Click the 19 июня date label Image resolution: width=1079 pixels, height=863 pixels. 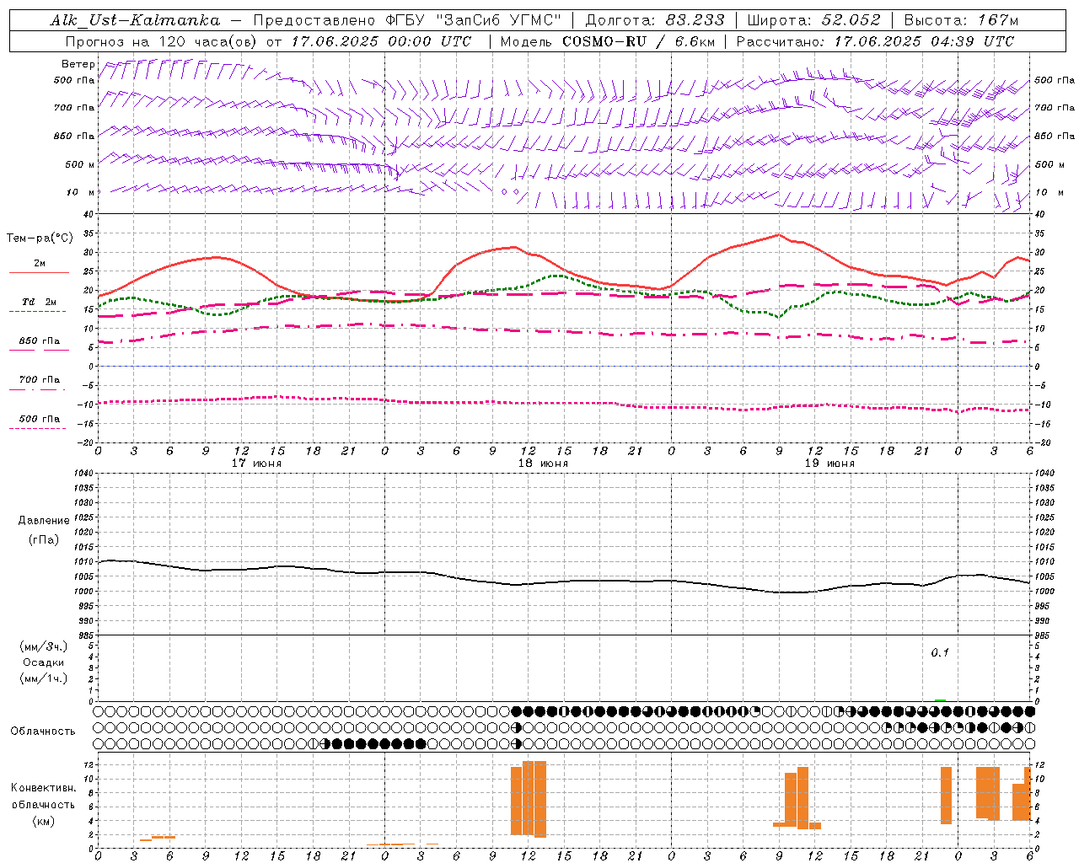tap(829, 464)
